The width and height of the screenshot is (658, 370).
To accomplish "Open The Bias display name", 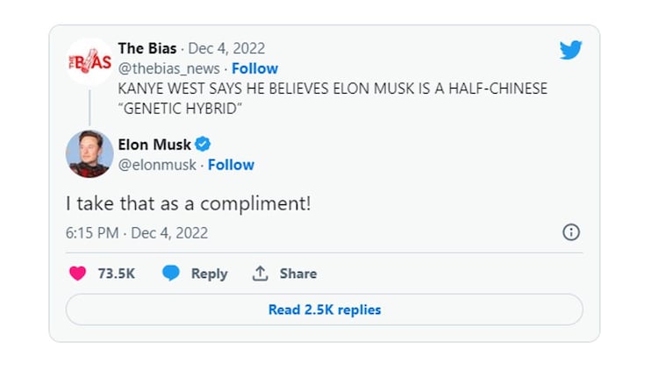I will tap(147, 48).
